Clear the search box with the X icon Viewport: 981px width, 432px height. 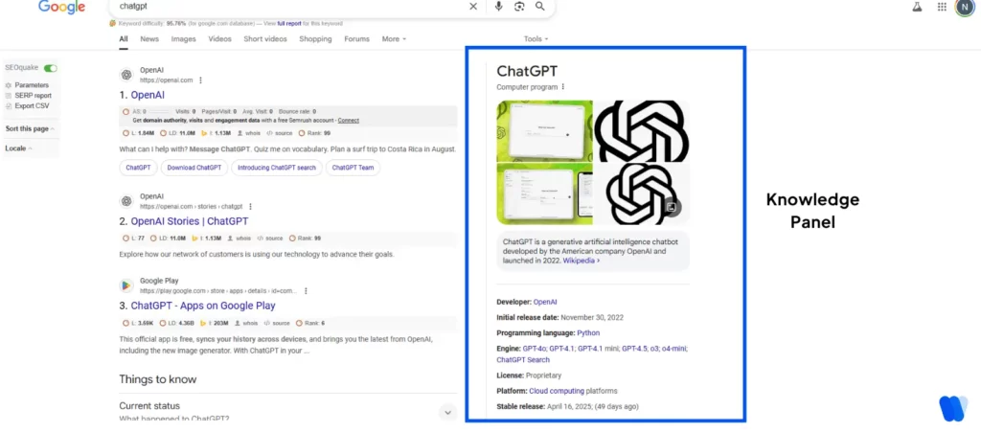tap(473, 7)
